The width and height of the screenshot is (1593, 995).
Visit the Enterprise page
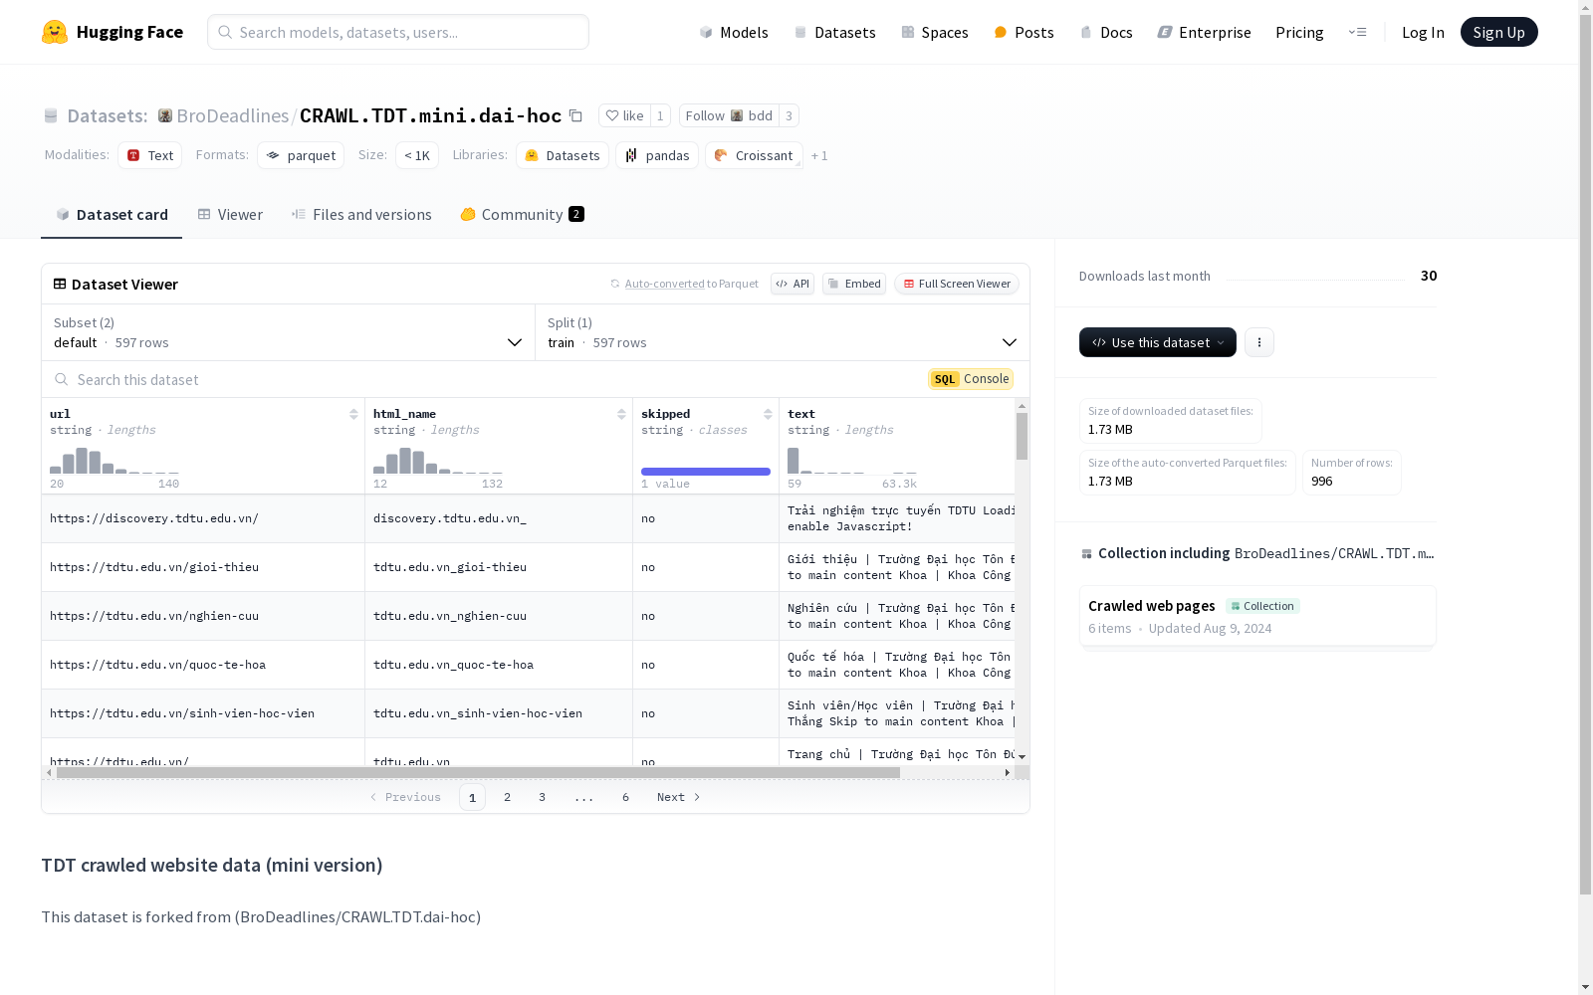coord(1204,32)
